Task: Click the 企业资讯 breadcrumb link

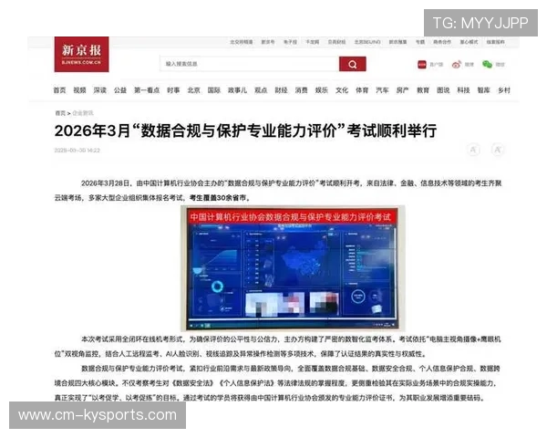Action: [x=83, y=113]
